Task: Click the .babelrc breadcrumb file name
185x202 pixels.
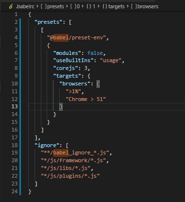Action: point(25,6)
